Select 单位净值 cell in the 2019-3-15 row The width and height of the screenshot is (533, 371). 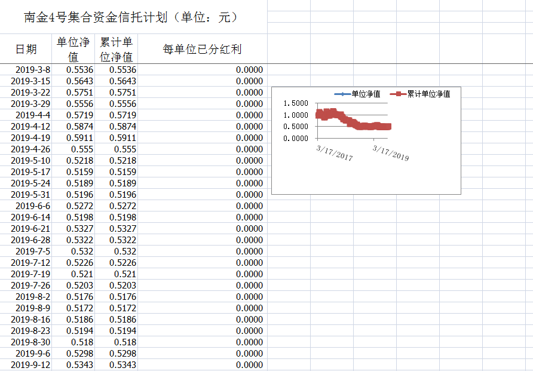[x=73, y=81]
